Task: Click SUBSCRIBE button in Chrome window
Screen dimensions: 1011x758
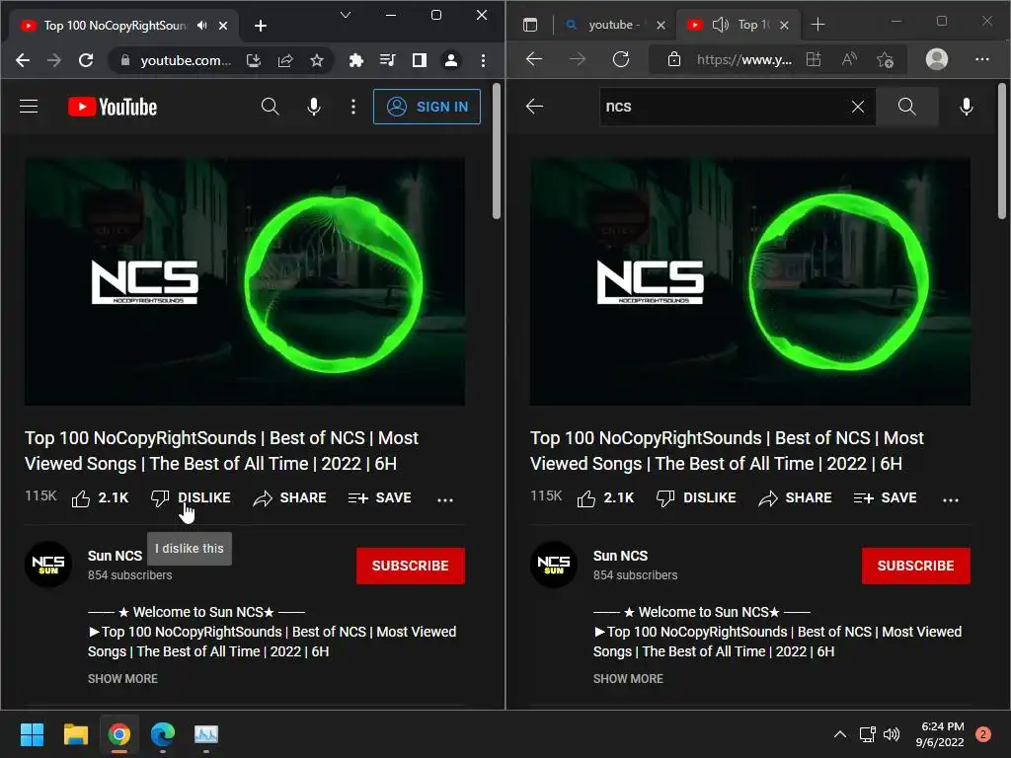Action: click(410, 566)
